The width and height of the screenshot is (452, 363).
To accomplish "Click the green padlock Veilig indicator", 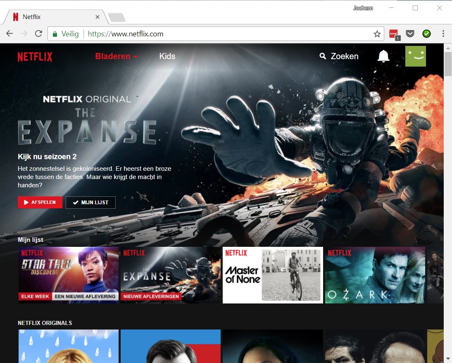I will pos(66,34).
